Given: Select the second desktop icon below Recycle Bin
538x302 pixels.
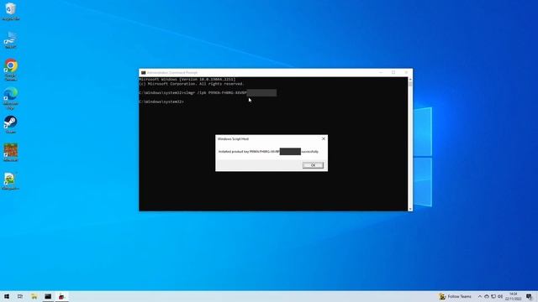Looking at the screenshot, I should coord(11,39).
